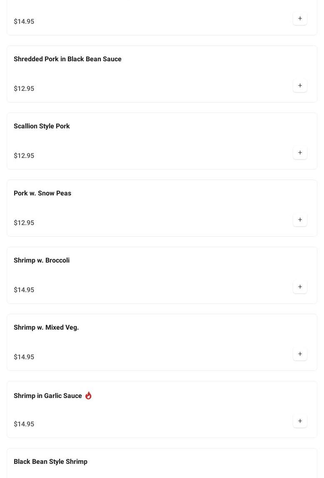The image size is (324, 478).
Task: Open Shredded Pork in Black Bean Sauce details
Action: pos(67,59)
